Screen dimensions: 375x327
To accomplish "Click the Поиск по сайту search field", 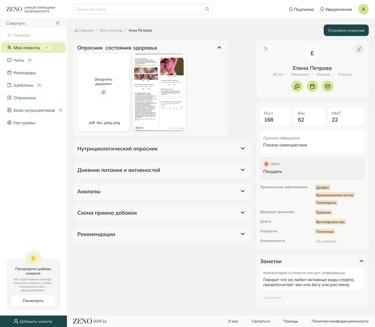I will click(137, 9).
